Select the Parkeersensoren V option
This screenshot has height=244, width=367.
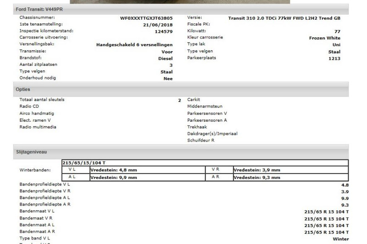[207, 113]
